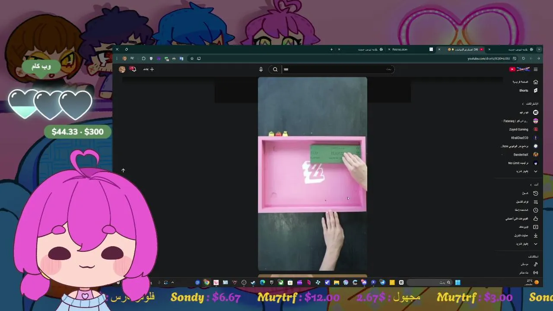Open Your videos play-box icon
The image size is (553, 311).
(536, 227)
